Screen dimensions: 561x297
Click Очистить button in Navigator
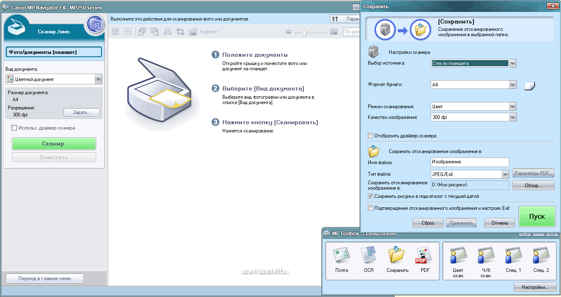[54, 157]
